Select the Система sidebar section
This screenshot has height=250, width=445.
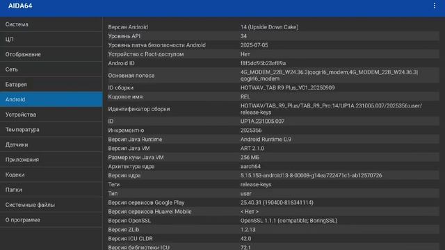[51, 24]
